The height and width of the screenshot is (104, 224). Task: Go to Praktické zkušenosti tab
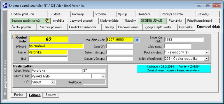click(84, 27)
